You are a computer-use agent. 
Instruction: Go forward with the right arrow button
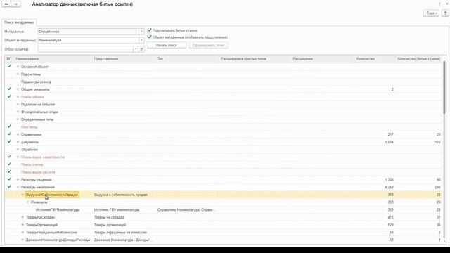pyautogui.click(x=16, y=4)
